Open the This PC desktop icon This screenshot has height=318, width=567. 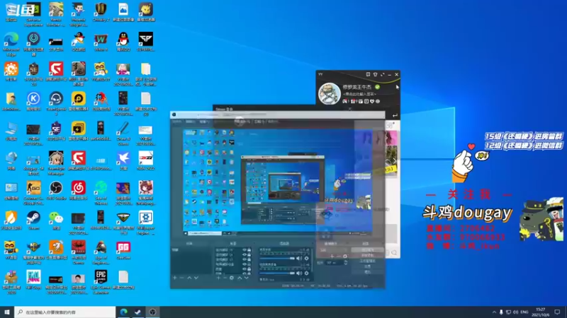pyautogui.click(x=11, y=131)
